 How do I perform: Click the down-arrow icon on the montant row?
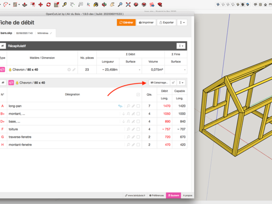[123, 114]
